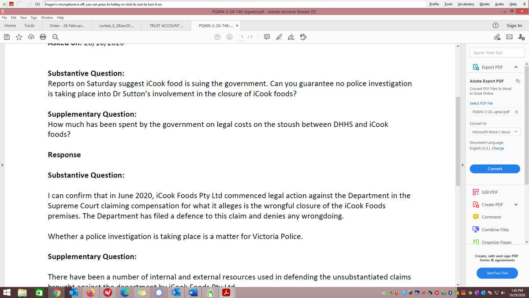
Task: Open the Sign menu
Action: [34, 18]
